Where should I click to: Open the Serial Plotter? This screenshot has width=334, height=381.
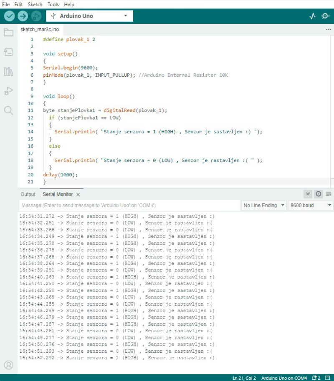(x=312, y=16)
